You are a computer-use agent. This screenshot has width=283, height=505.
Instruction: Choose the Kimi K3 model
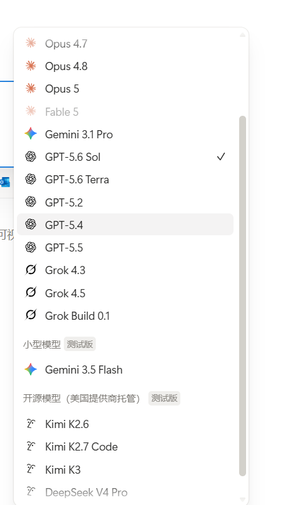(x=125, y=469)
